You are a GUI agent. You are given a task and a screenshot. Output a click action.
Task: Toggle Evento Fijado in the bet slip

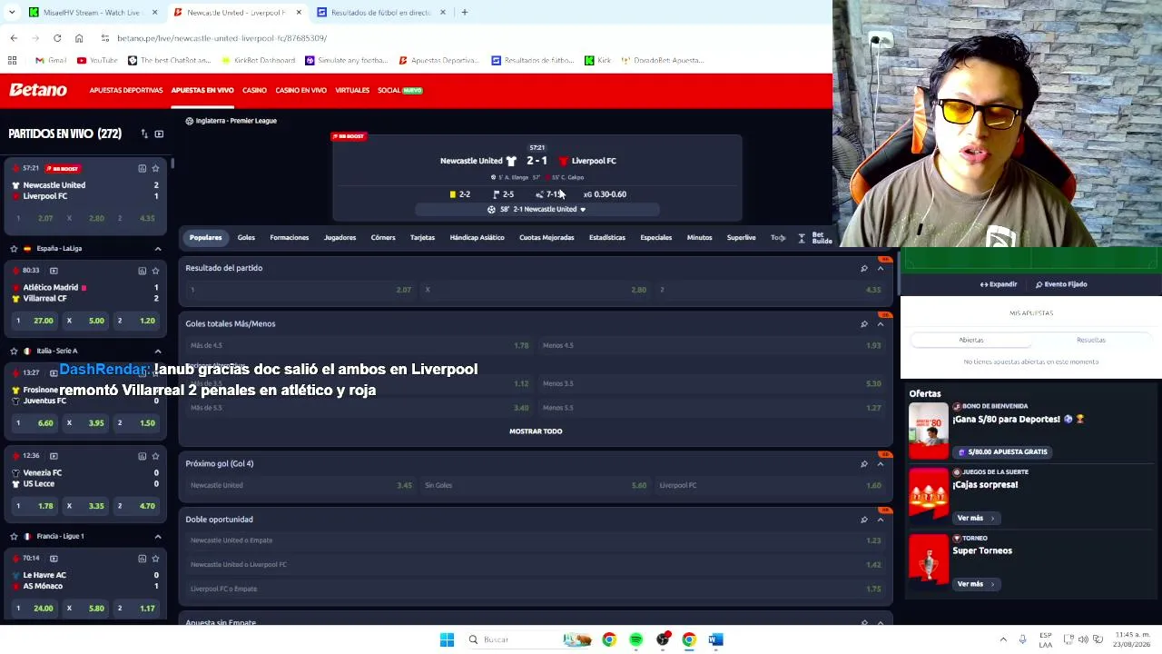[x=1061, y=284]
